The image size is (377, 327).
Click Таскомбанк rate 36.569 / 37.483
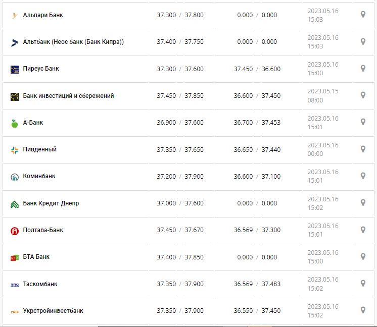click(257, 284)
